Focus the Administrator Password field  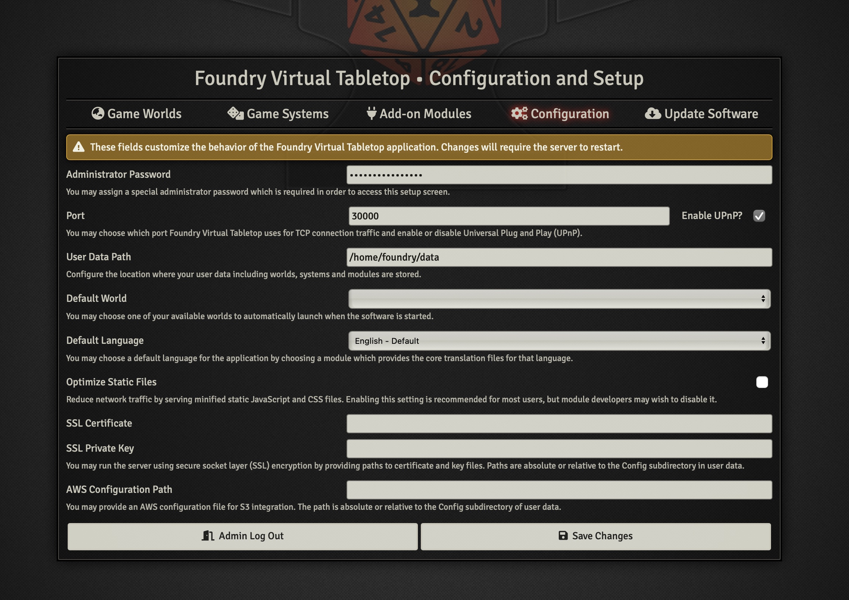[x=559, y=175]
